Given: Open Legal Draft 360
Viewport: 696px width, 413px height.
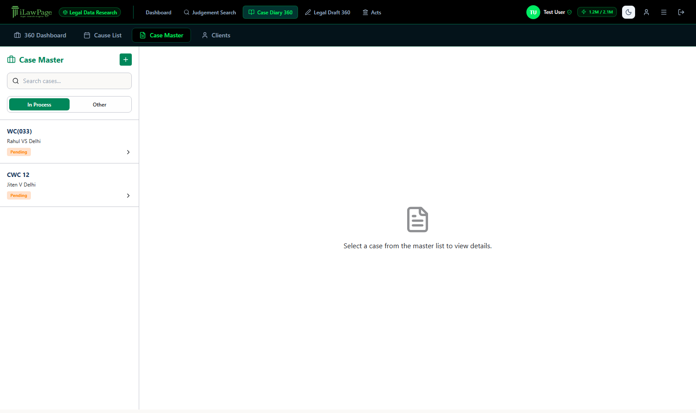Looking at the screenshot, I should pyautogui.click(x=328, y=13).
